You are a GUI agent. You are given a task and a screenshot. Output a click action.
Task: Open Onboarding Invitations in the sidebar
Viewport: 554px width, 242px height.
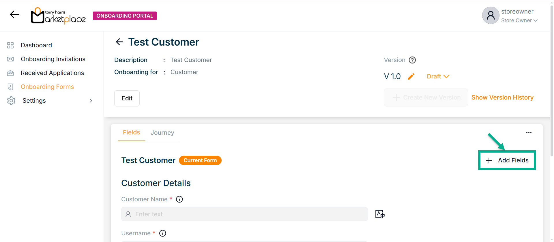[53, 59]
